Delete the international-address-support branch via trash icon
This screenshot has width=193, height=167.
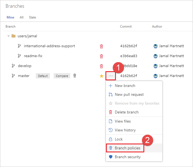tap(101, 46)
